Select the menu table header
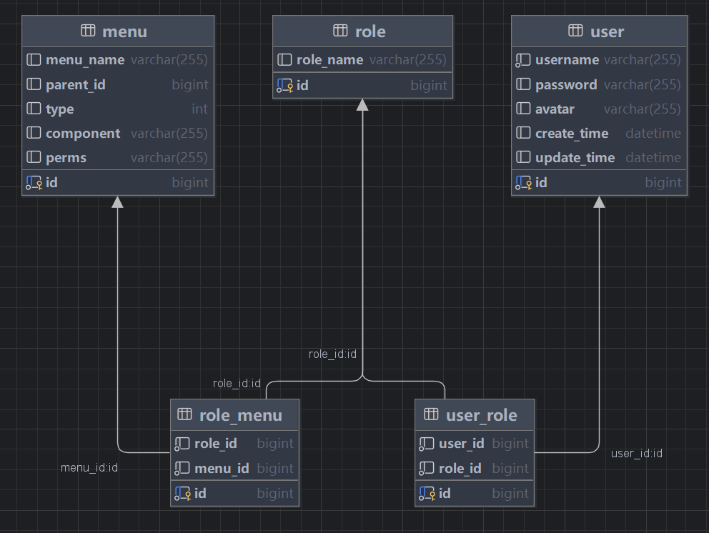 pos(118,31)
